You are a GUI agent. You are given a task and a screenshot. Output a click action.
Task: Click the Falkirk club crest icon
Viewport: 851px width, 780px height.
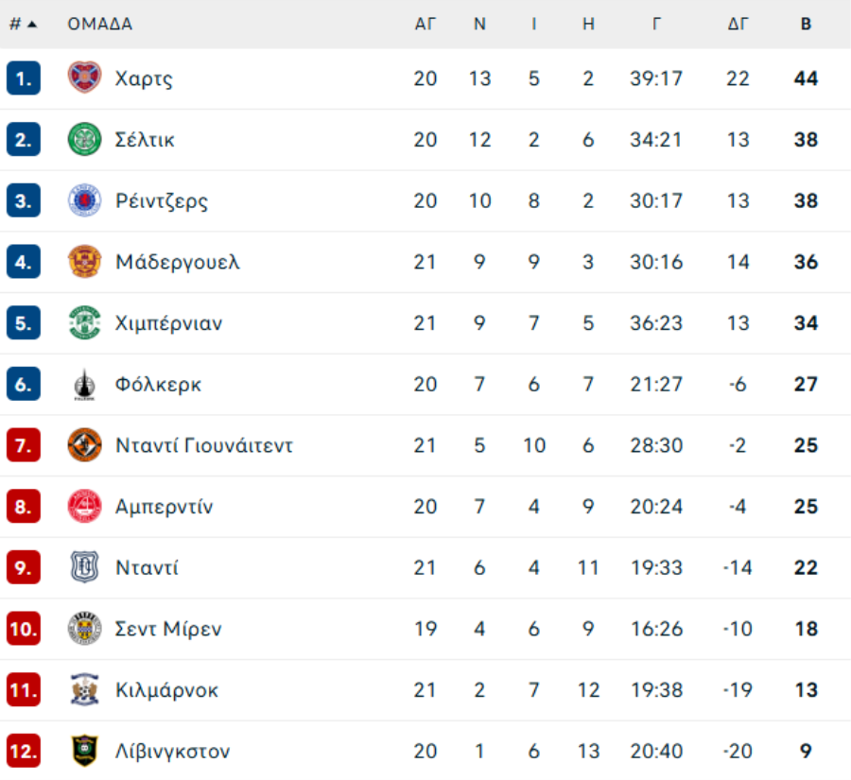click(84, 385)
